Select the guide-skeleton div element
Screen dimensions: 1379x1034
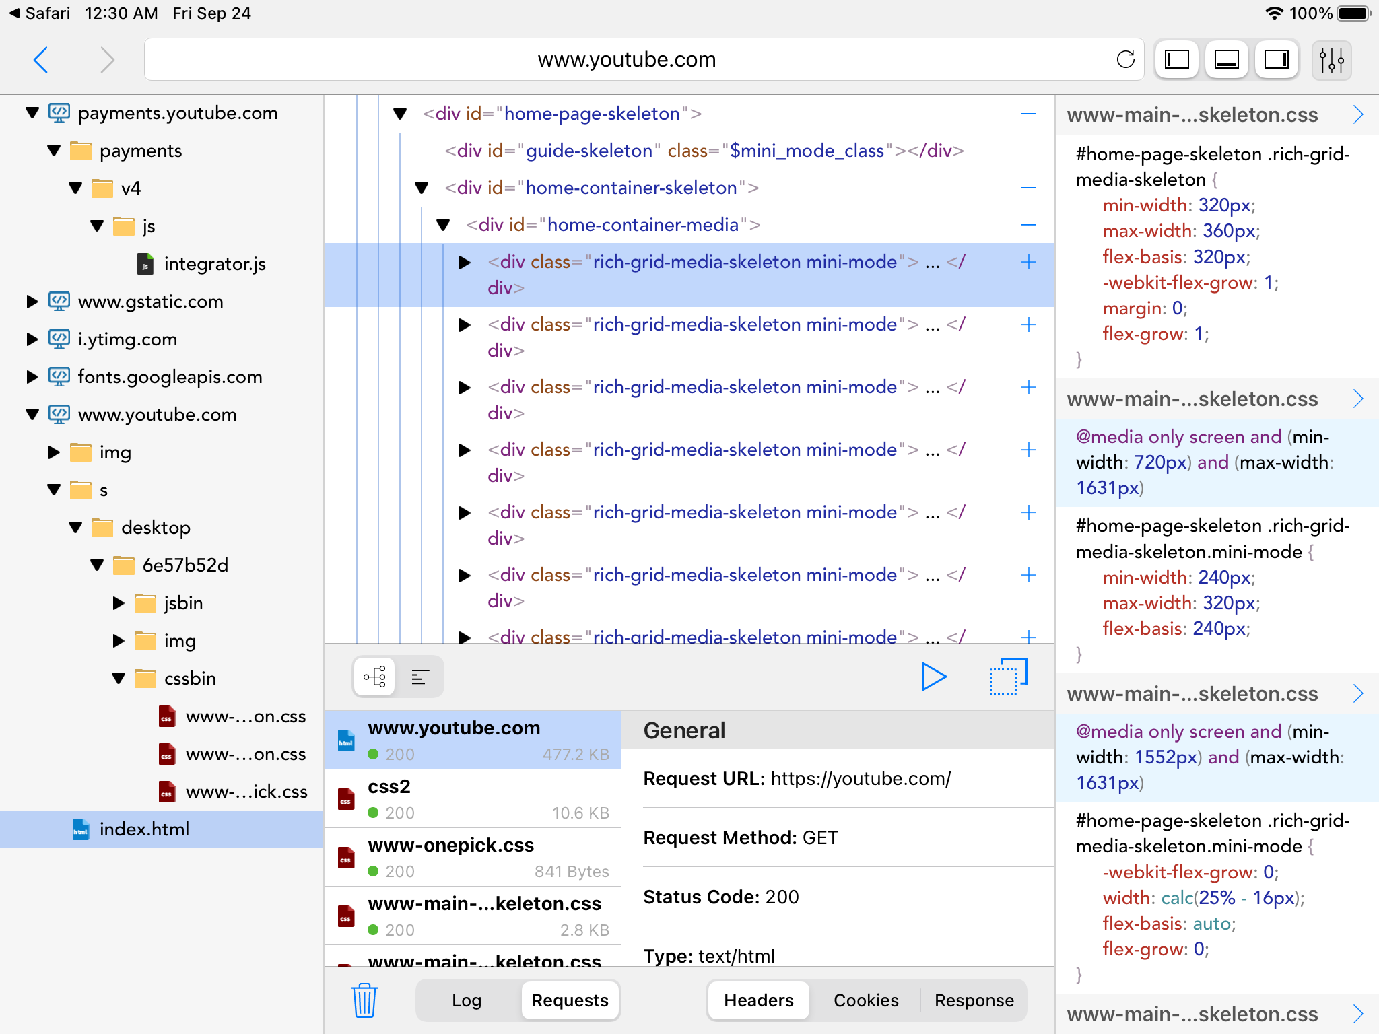704,151
